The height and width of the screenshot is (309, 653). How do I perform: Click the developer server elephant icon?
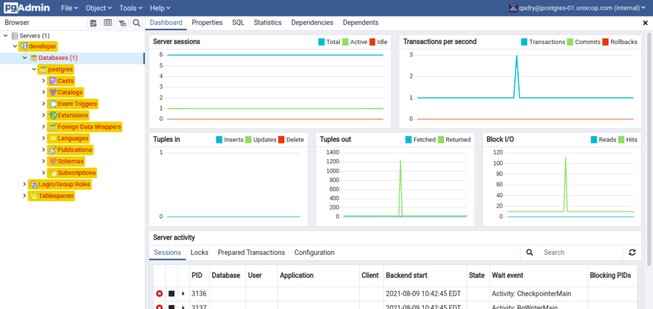(24, 47)
